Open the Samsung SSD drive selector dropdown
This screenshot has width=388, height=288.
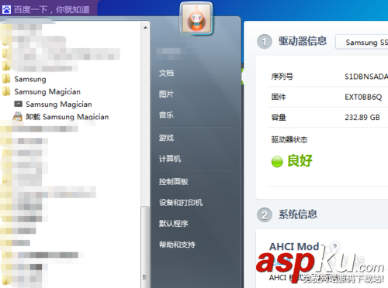362,42
